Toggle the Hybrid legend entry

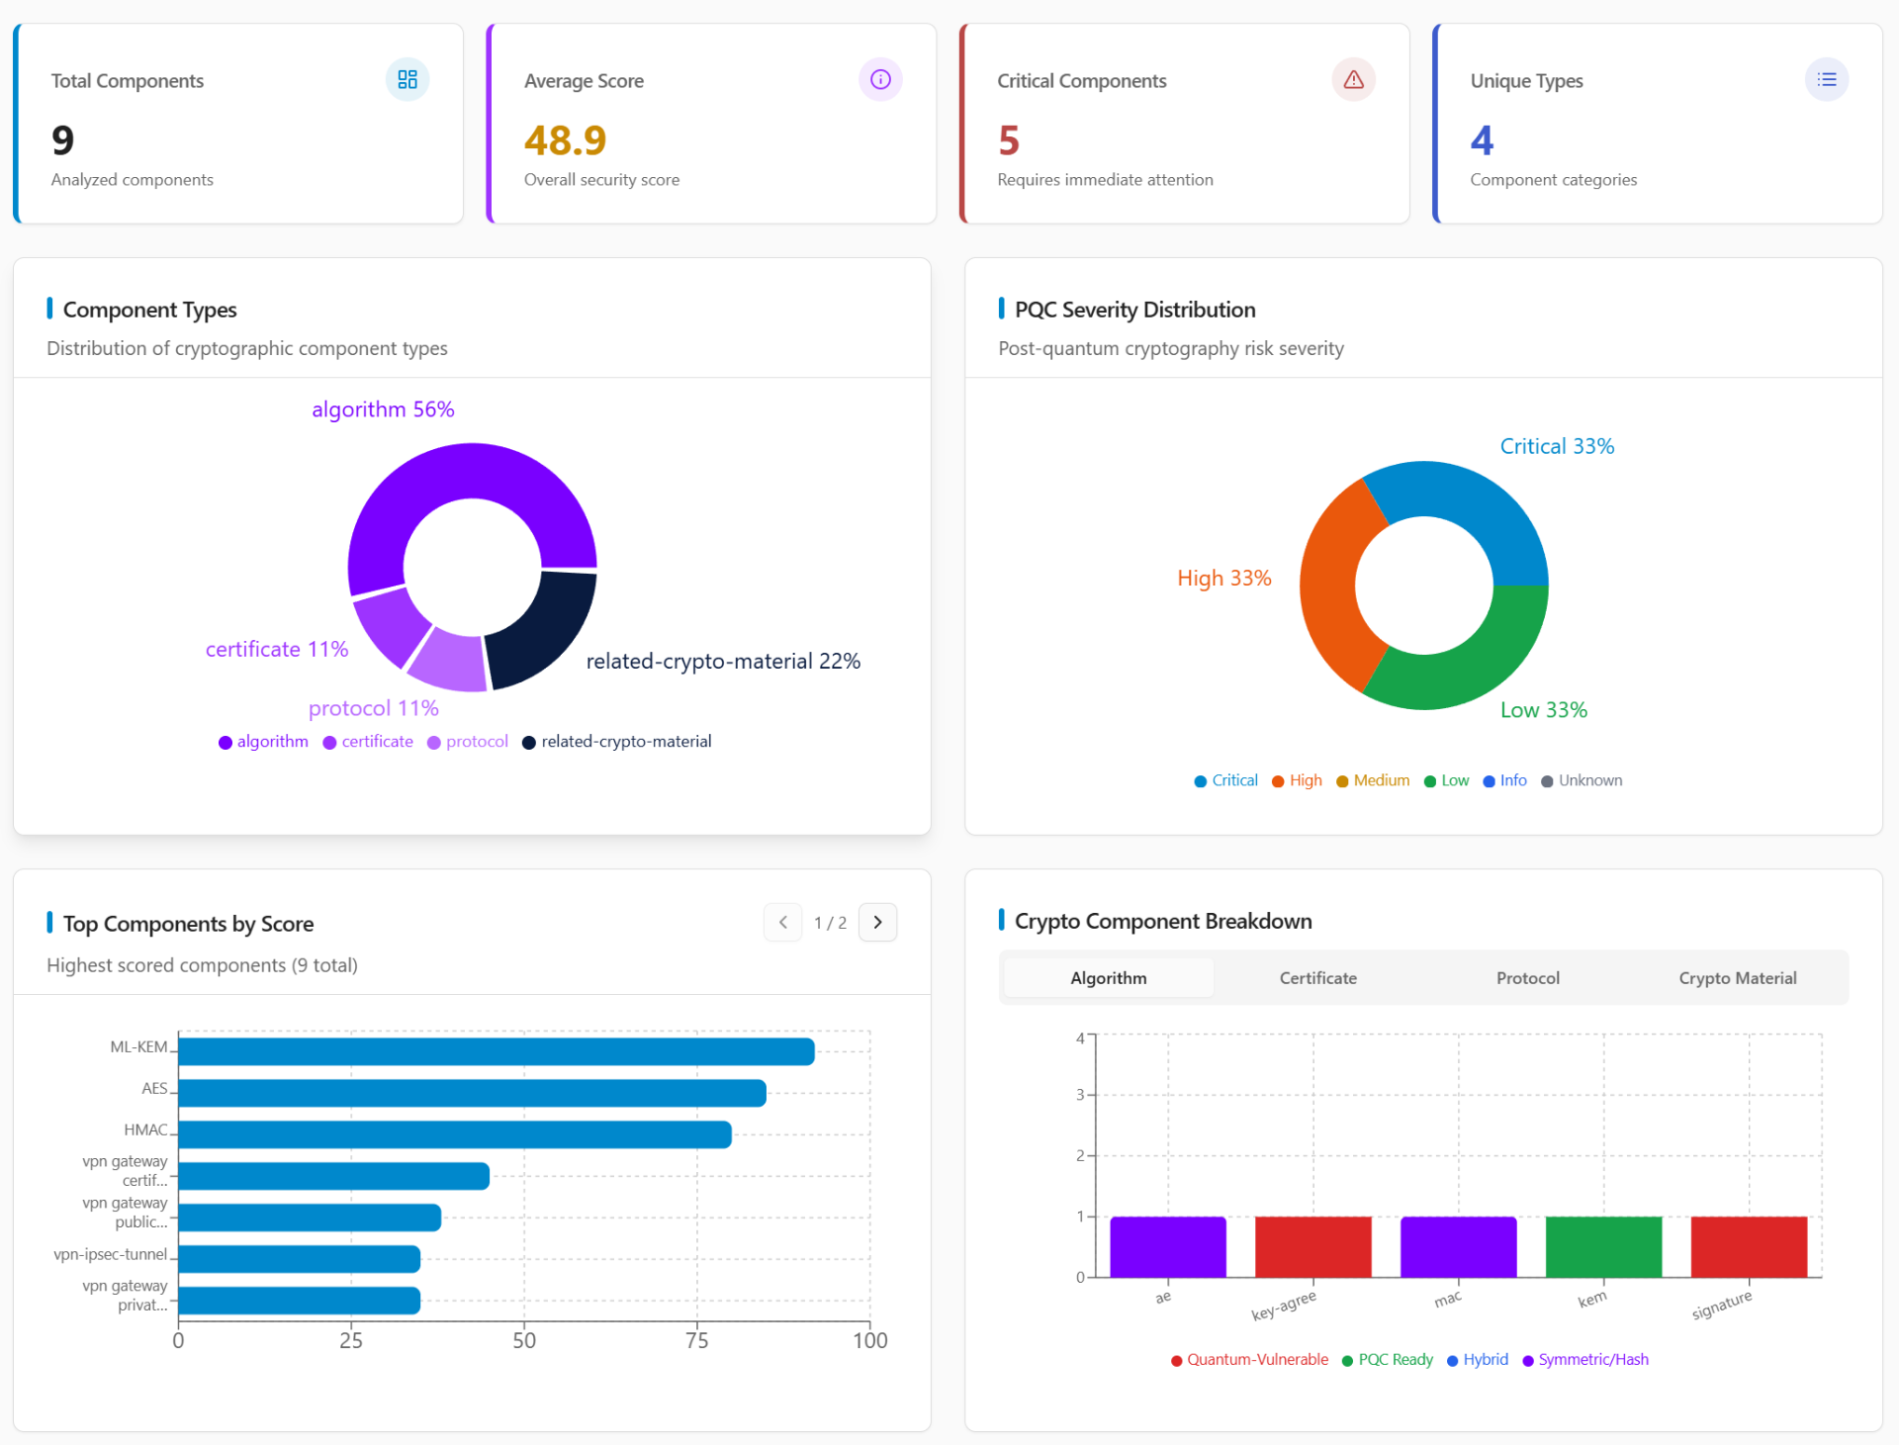point(1478,1360)
